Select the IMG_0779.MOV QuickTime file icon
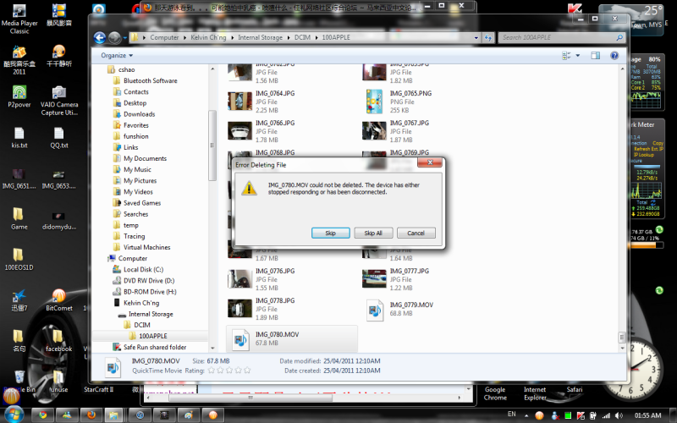Viewport: 677px width, 423px height. 377,309
